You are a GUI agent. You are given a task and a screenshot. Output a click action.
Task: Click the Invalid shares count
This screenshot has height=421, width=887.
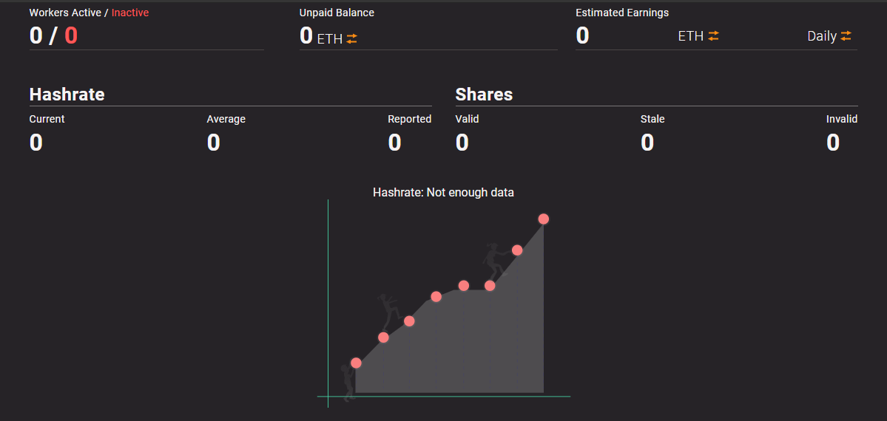[833, 143]
